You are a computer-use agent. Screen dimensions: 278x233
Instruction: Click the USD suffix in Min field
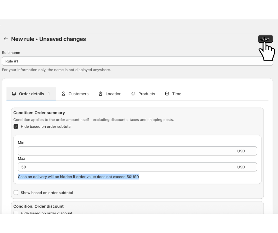coord(241,151)
